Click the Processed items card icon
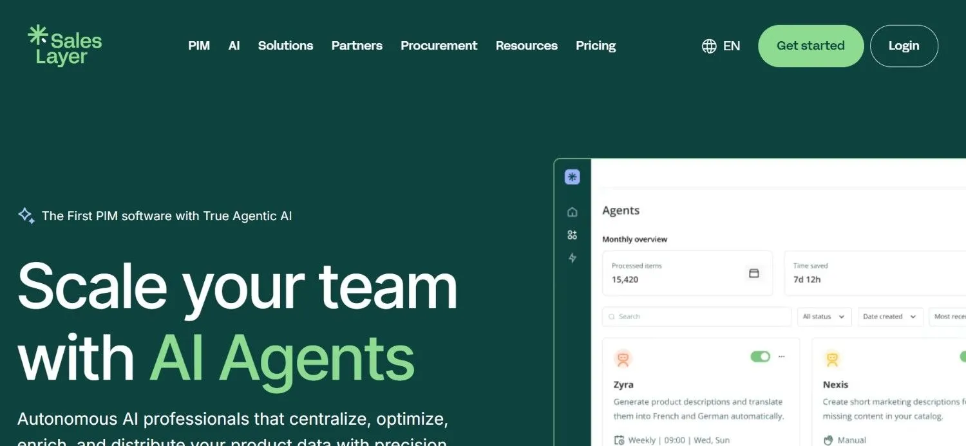Viewport: 966px width, 446px height. coord(754,274)
